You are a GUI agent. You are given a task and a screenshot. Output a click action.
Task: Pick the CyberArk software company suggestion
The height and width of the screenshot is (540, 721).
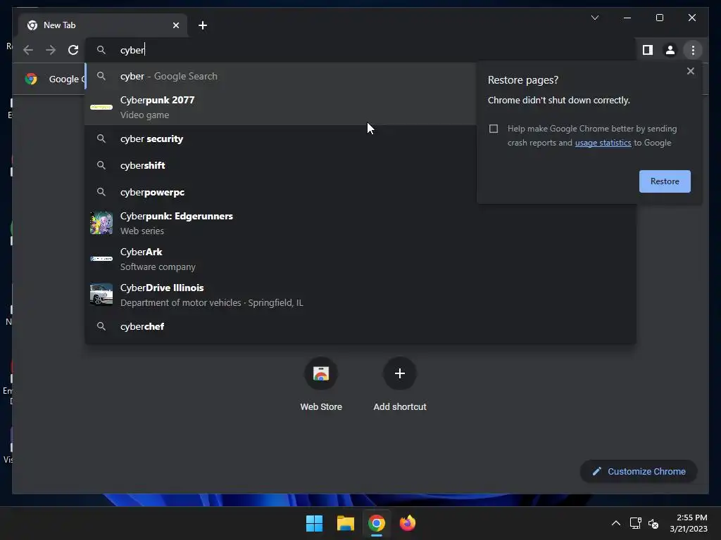[360, 259]
